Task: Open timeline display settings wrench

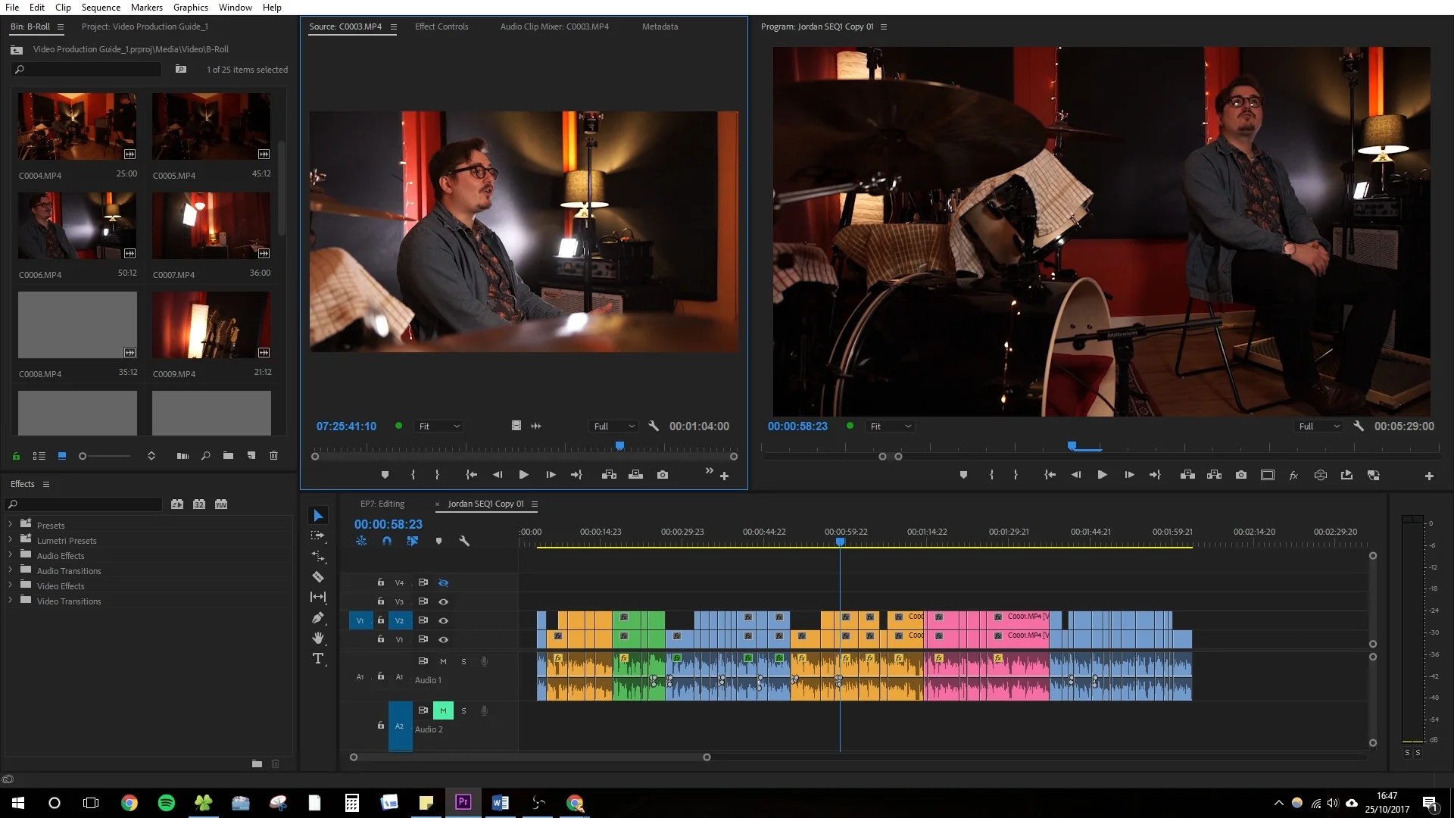Action: [x=464, y=541]
